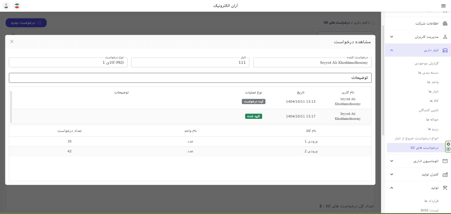Click the نوع درخواست field
The width and height of the screenshot is (451, 214).
[x=68, y=62]
